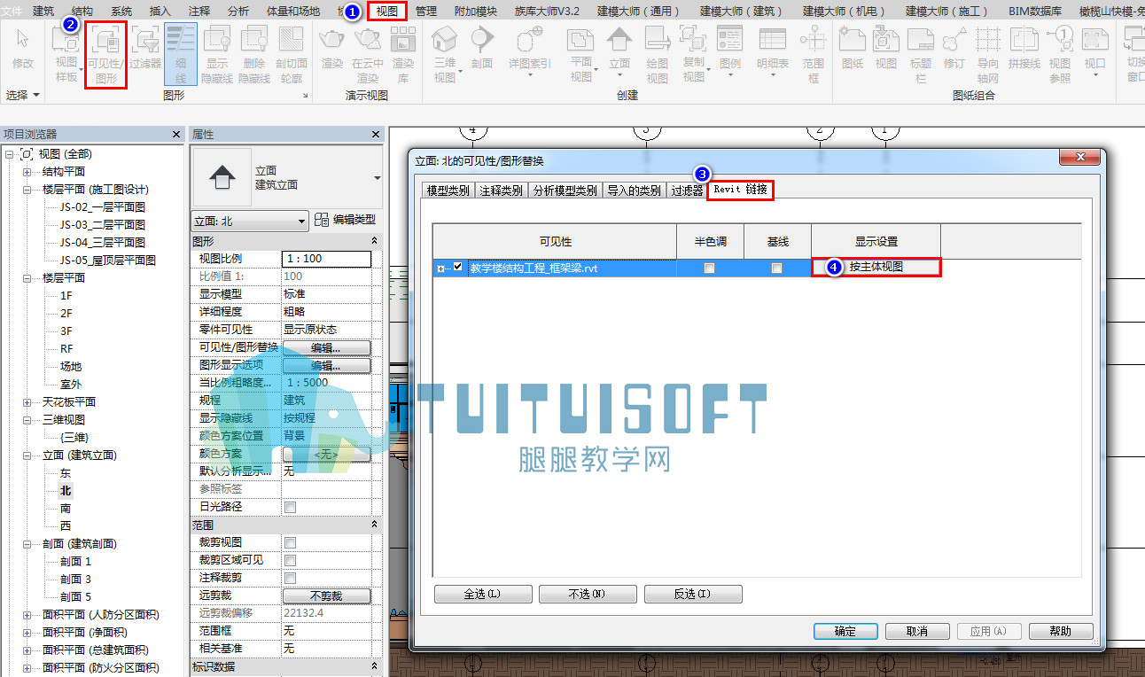Expand the 教学楼结构工程_框架梁.rvt row
Screen dimensions: 1145x677
(441, 268)
